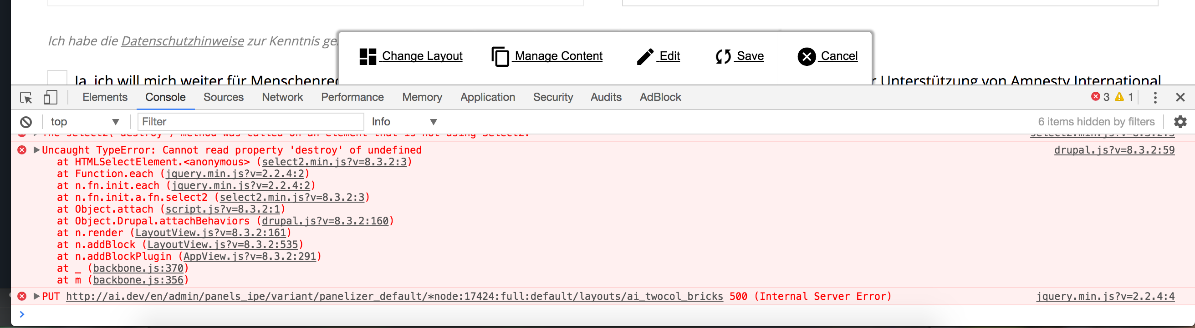Check the Amnesty newsletter consent checkbox
This screenshot has width=1195, height=328.
[x=57, y=78]
